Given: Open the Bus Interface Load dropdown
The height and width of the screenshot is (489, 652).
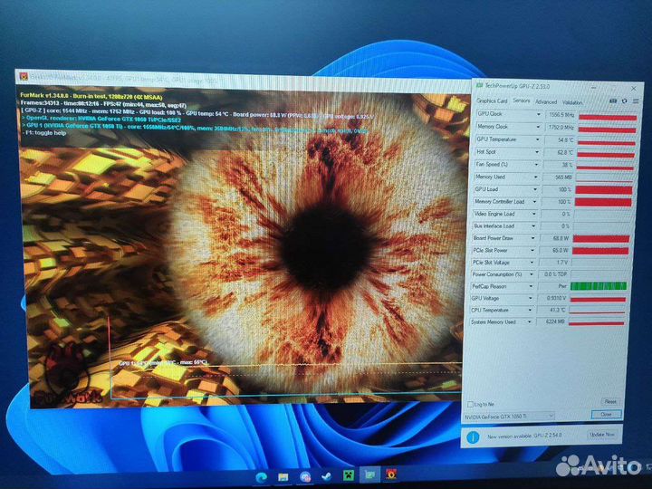Looking at the screenshot, I should pos(533,226).
